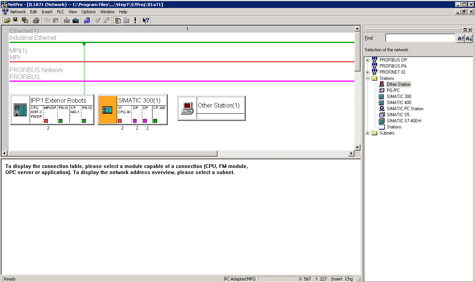Click the NetPro icon left of the Network menu
This screenshot has height=282, width=475.
pyautogui.click(x=5, y=12)
